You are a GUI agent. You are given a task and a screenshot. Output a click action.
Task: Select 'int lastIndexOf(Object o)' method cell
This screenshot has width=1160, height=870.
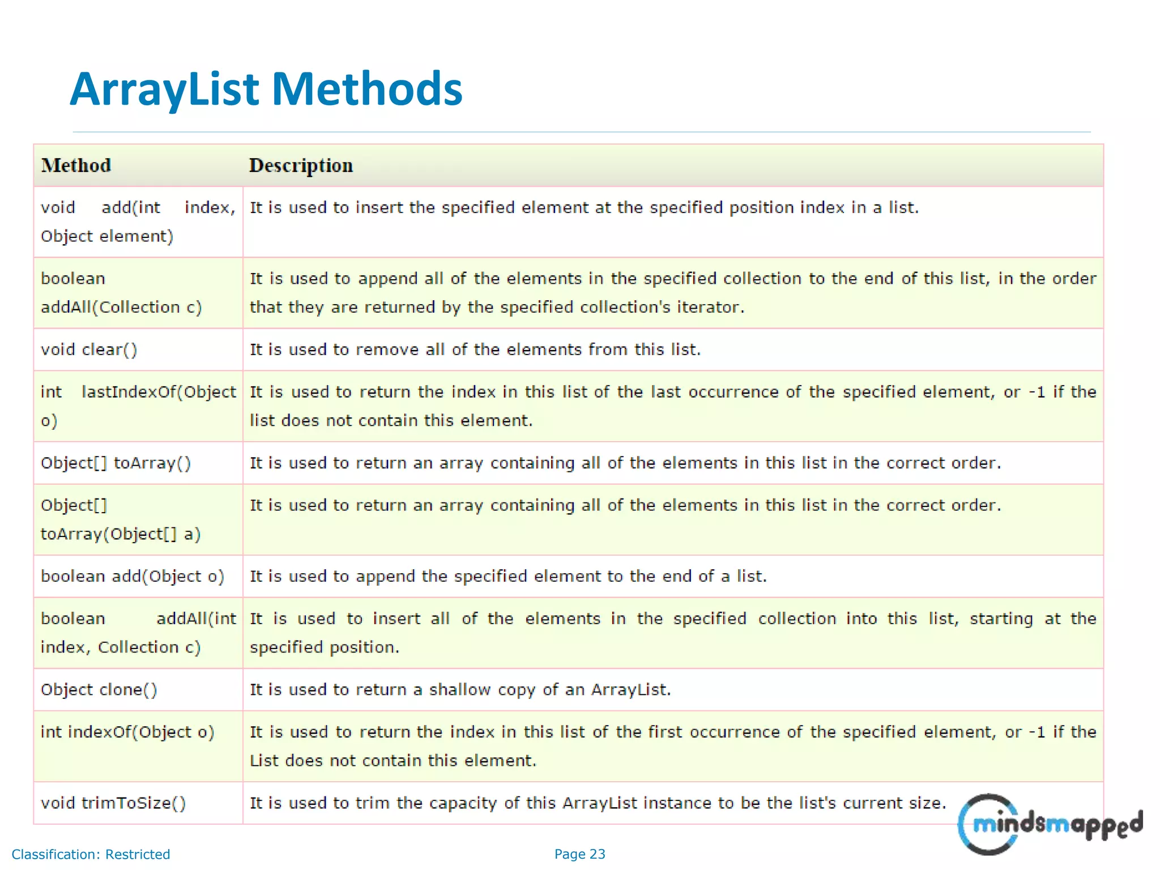(138, 406)
